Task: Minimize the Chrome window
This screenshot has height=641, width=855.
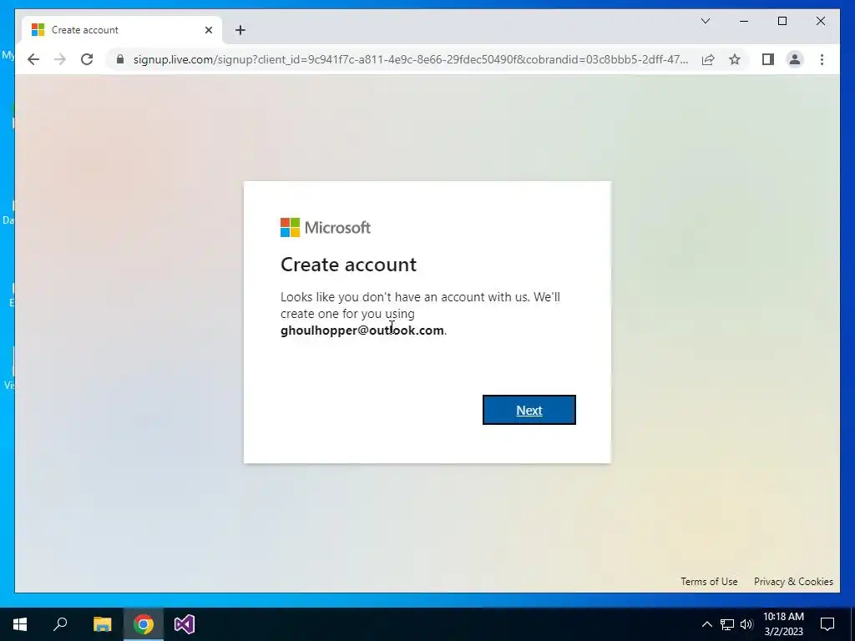Action: tap(744, 21)
